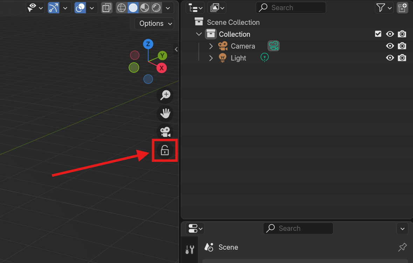Open the Properties options dropdown arrow
Image resolution: width=413 pixels, height=263 pixels.
(x=402, y=228)
